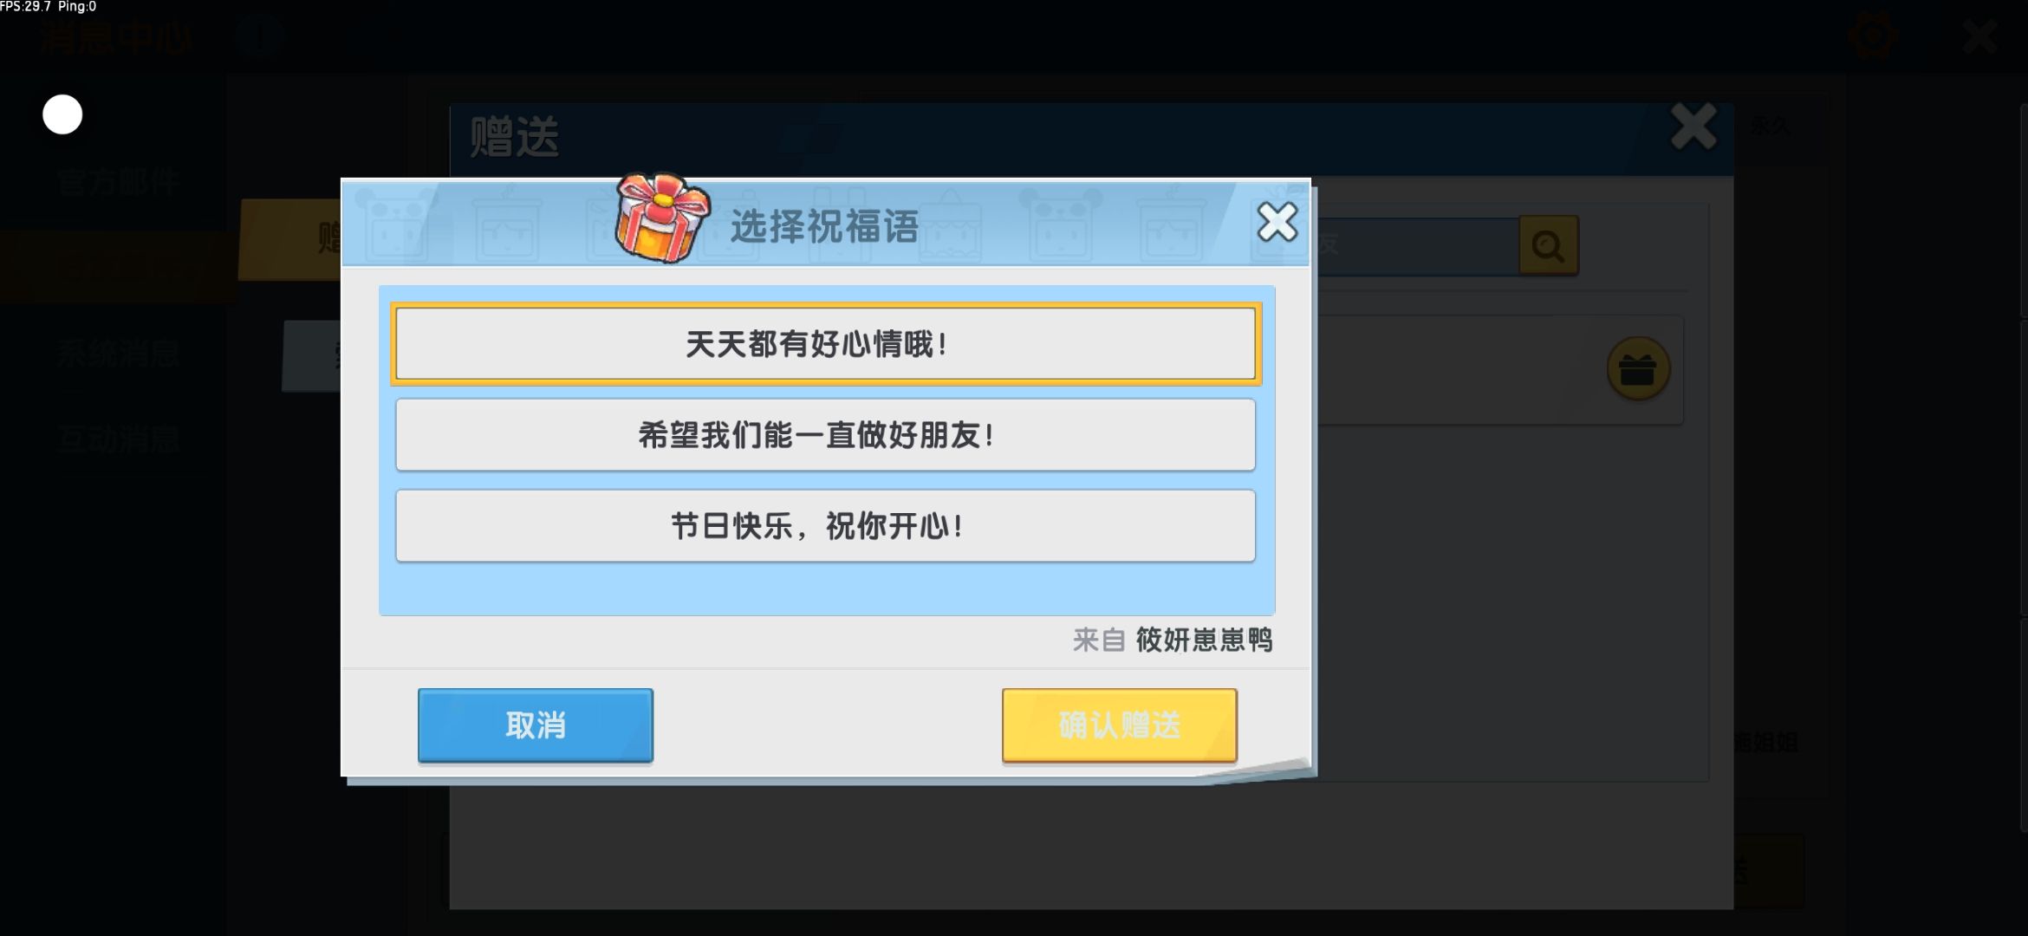This screenshot has width=2028, height=936.
Task: Close the blessing selection dialog
Action: point(1277,223)
